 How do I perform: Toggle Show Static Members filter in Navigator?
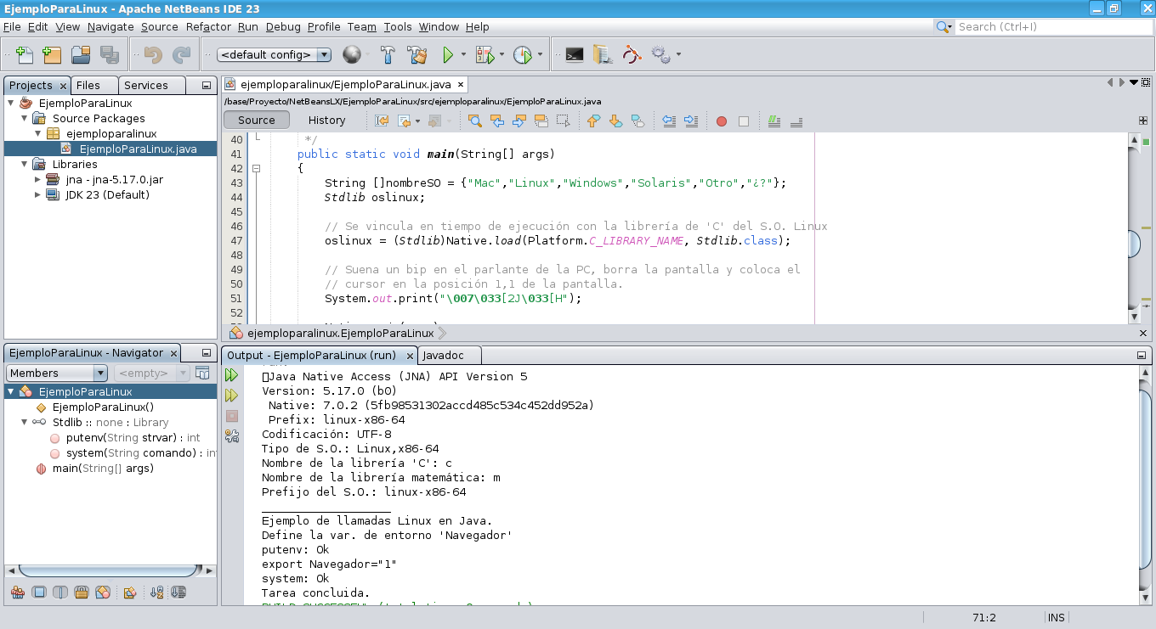60,592
